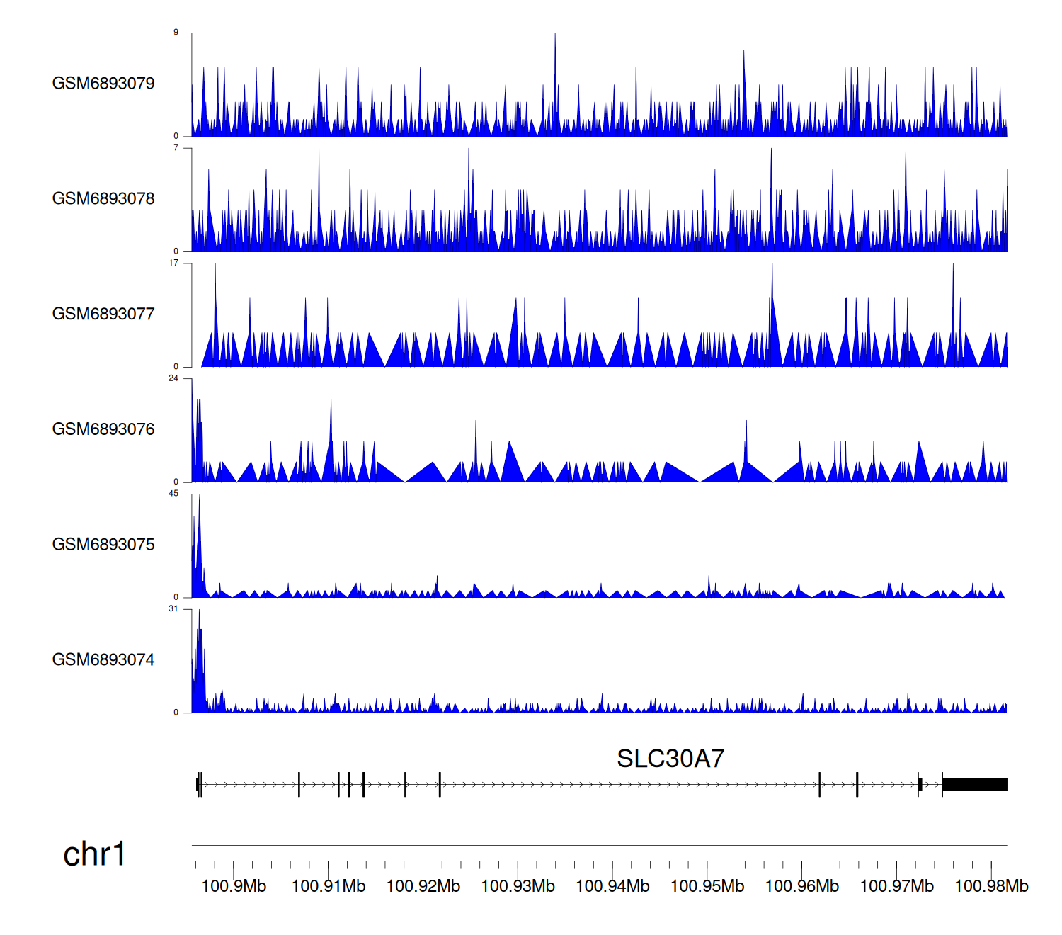The width and height of the screenshot is (1062, 935).
Task: Click the GSM6893075 track label
Action: (x=103, y=545)
